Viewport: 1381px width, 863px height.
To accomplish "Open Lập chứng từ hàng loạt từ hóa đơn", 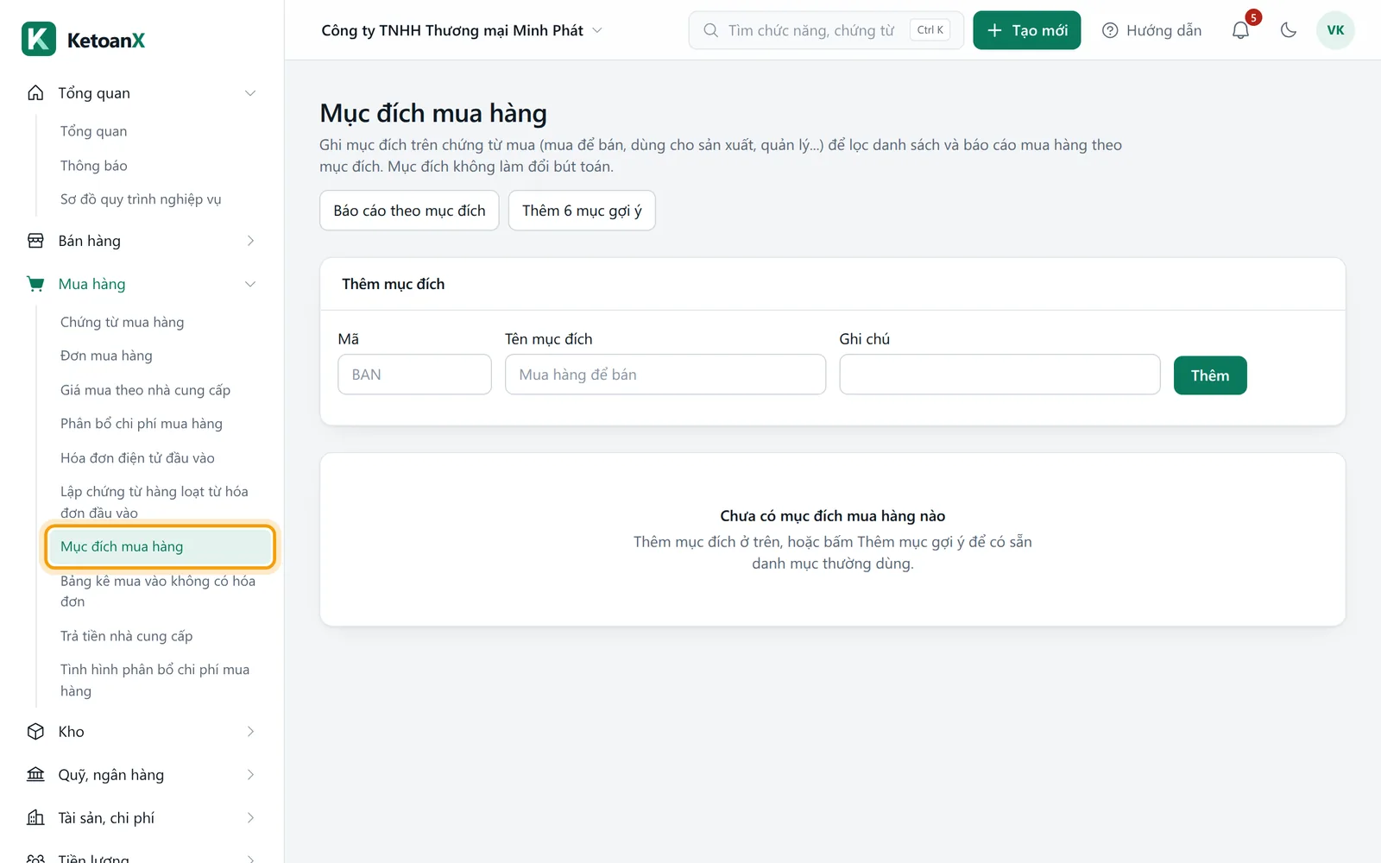I will coord(154,502).
